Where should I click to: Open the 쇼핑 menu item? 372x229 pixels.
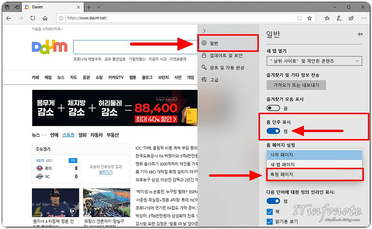coord(99,78)
